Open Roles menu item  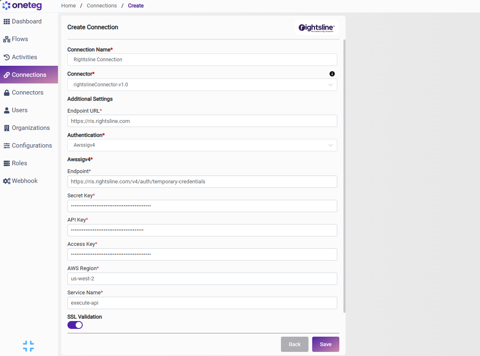29,163
